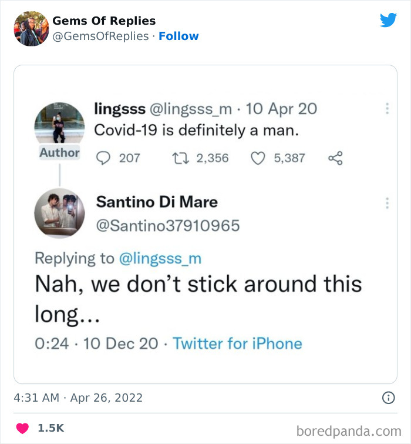Open Santino Di Mare profile avatar

(x=59, y=212)
